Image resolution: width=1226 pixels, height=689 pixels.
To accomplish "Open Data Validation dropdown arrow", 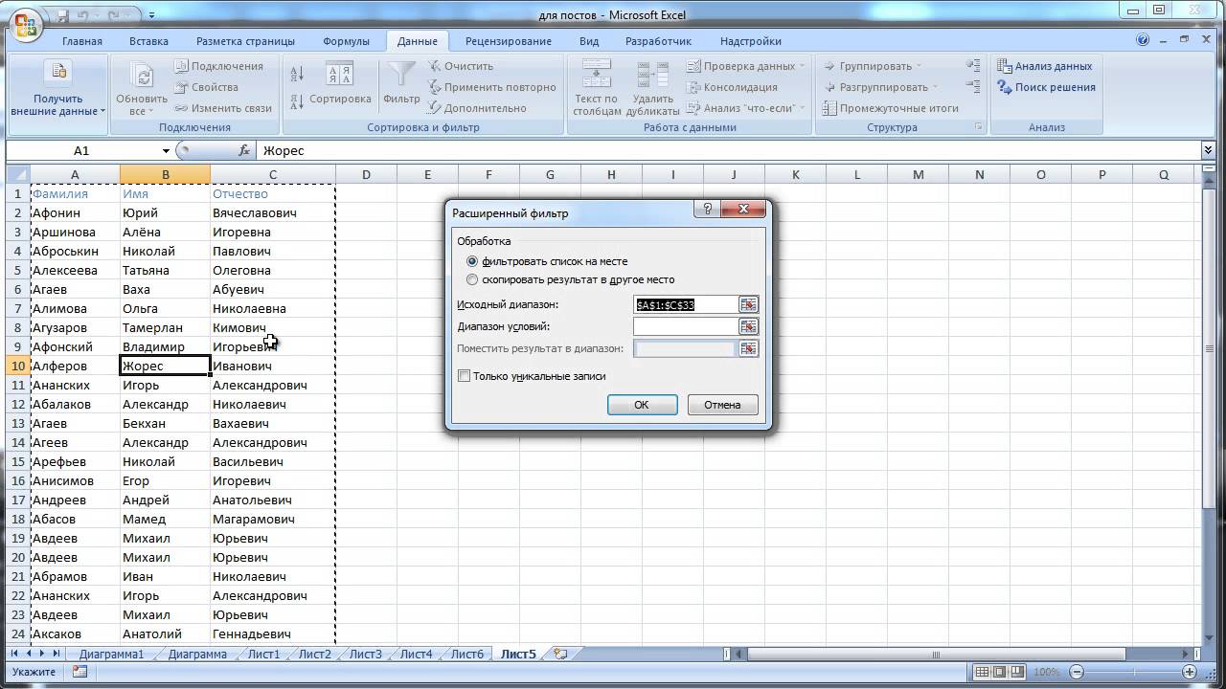I will coord(801,66).
